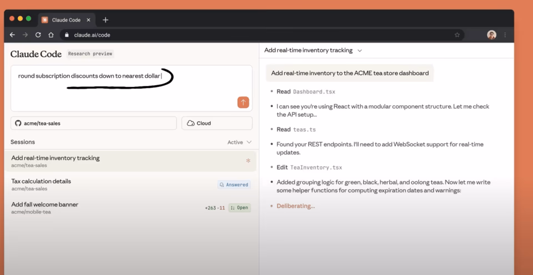Open the Add fall welcome banner session
Image resolution: width=533 pixels, height=275 pixels.
[130, 208]
